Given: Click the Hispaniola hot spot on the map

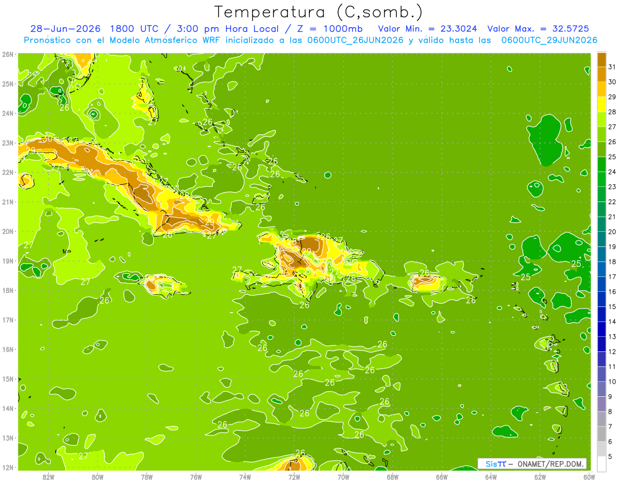Looking at the screenshot, I should pyautogui.click(x=312, y=244).
